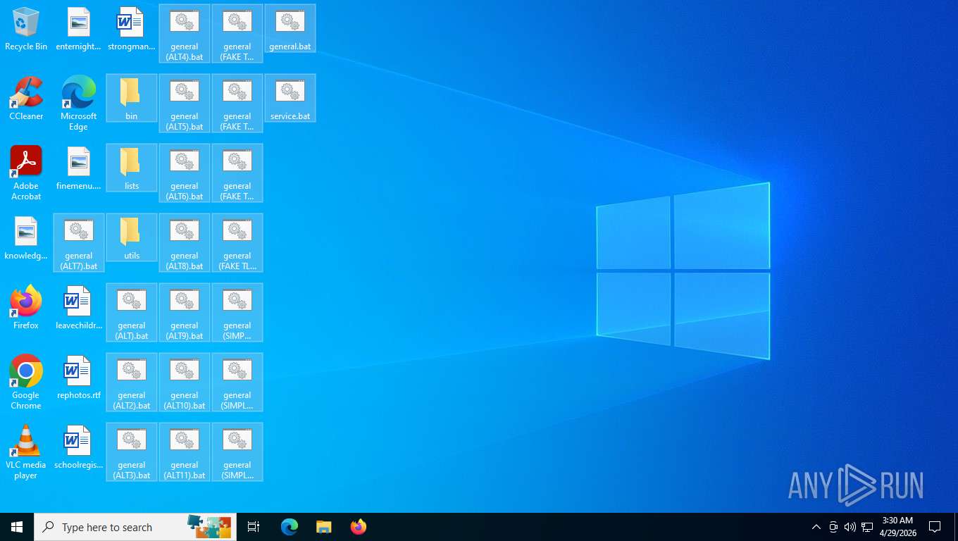
Task: Select the finemenu... image file
Action: point(79,168)
